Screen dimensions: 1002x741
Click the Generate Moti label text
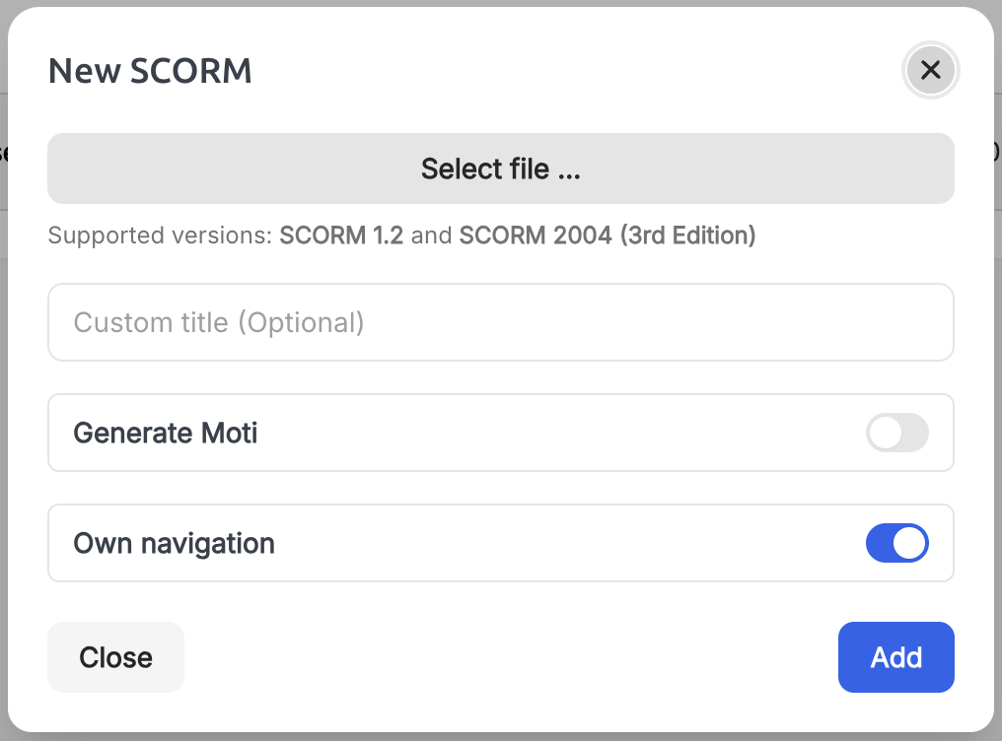166,433
